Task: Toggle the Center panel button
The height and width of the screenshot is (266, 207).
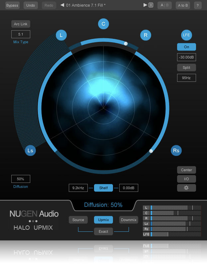Action: [x=186, y=170]
